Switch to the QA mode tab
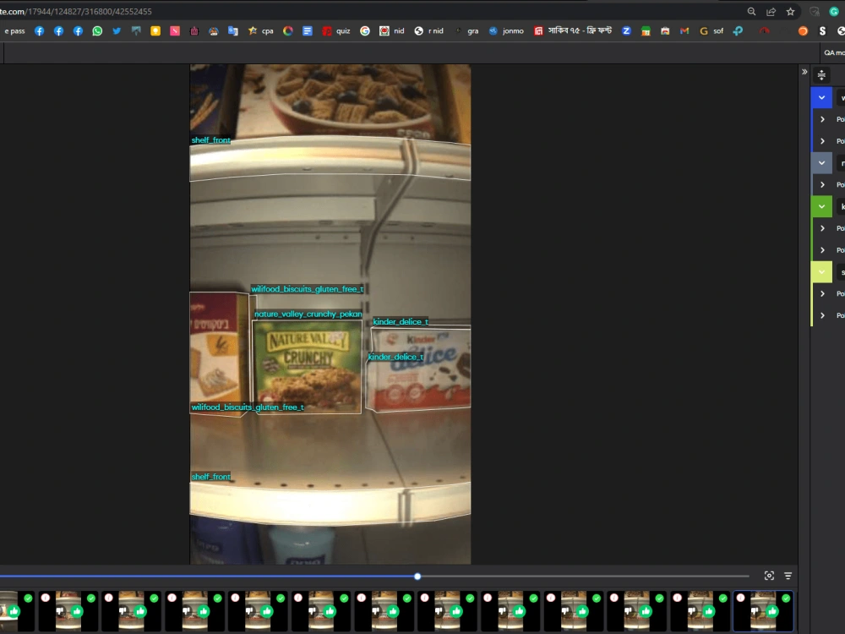This screenshot has height=634, width=845. coord(834,52)
